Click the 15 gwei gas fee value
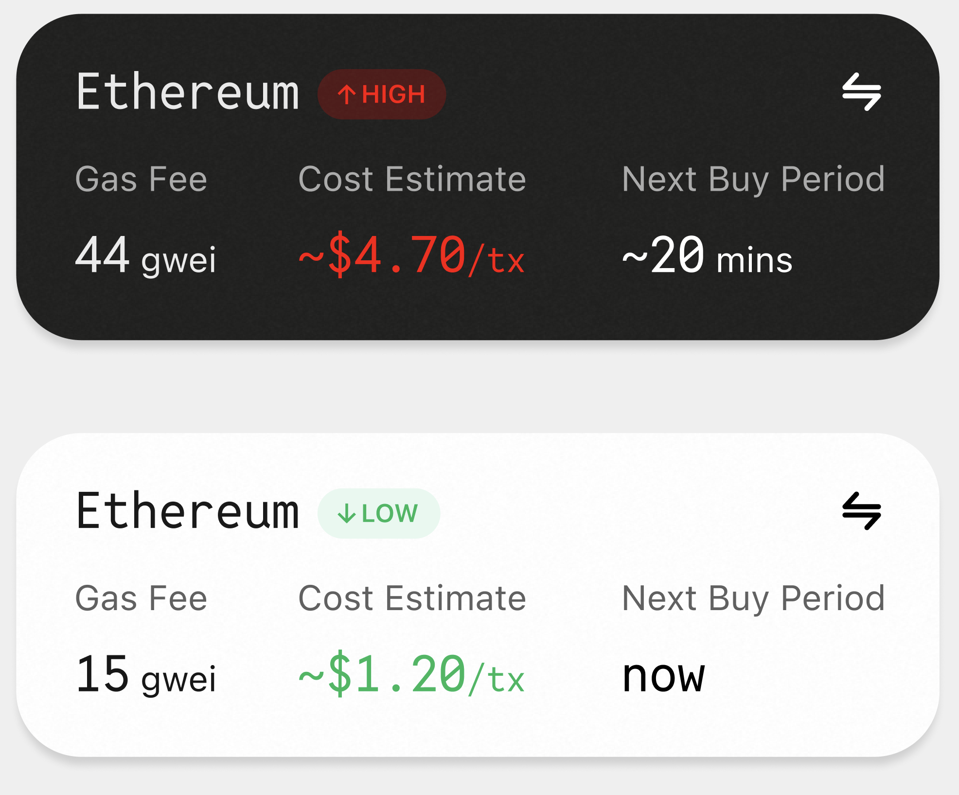Viewport: 959px width, 795px height. (145, 675)
